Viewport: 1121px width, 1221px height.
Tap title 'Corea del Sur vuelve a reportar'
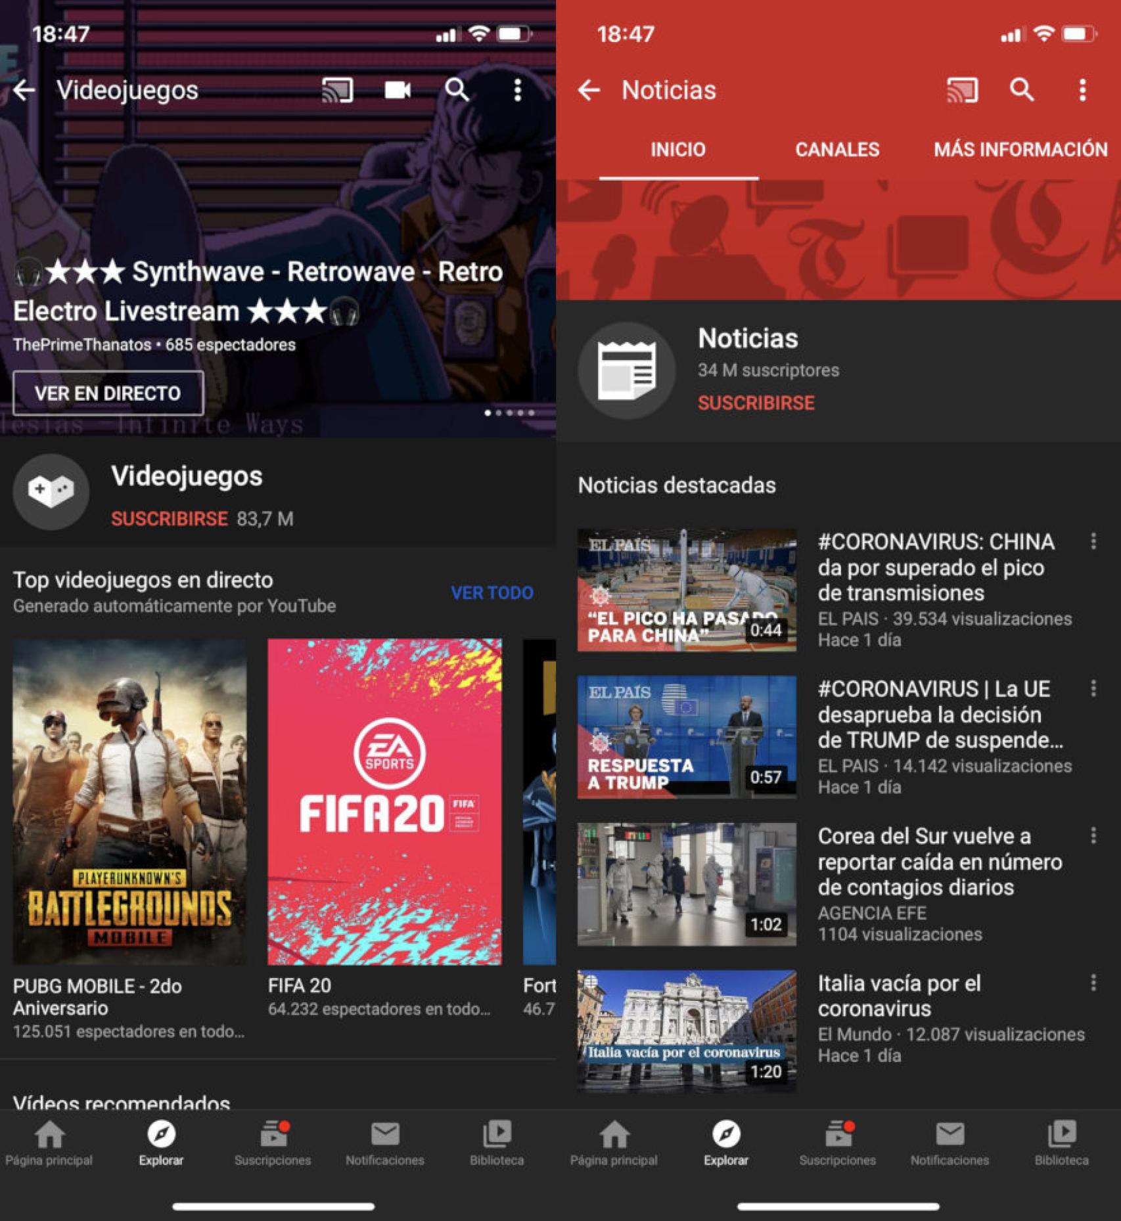pos(940,862)
